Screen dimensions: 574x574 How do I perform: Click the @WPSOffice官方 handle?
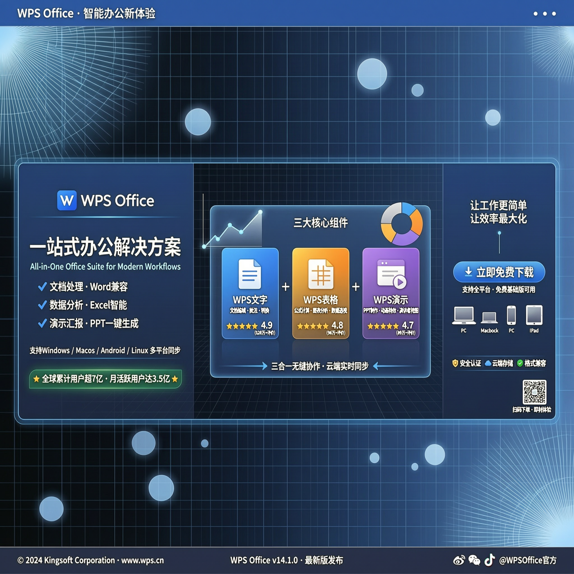point(528,560)
